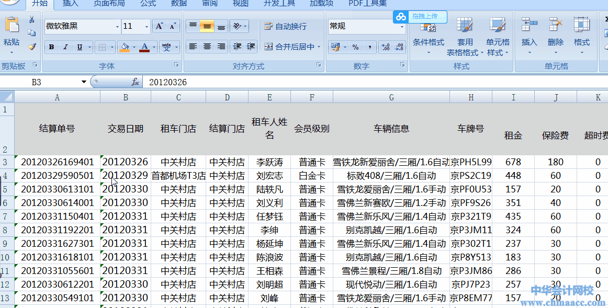This screenshot has width=608, height=308.
Task: Click the italic formatting icon
Action: click(x=65, y=47)
